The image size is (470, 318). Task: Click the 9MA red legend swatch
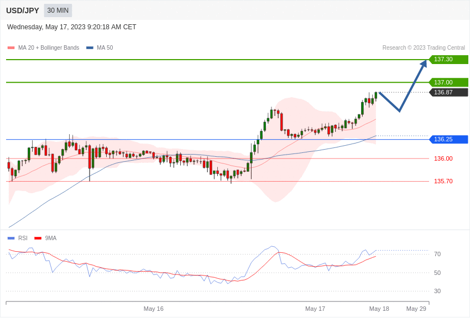pos(38,238)
